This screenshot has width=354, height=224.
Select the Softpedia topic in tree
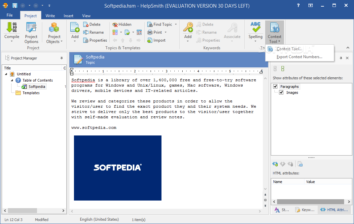click(37, 87)
